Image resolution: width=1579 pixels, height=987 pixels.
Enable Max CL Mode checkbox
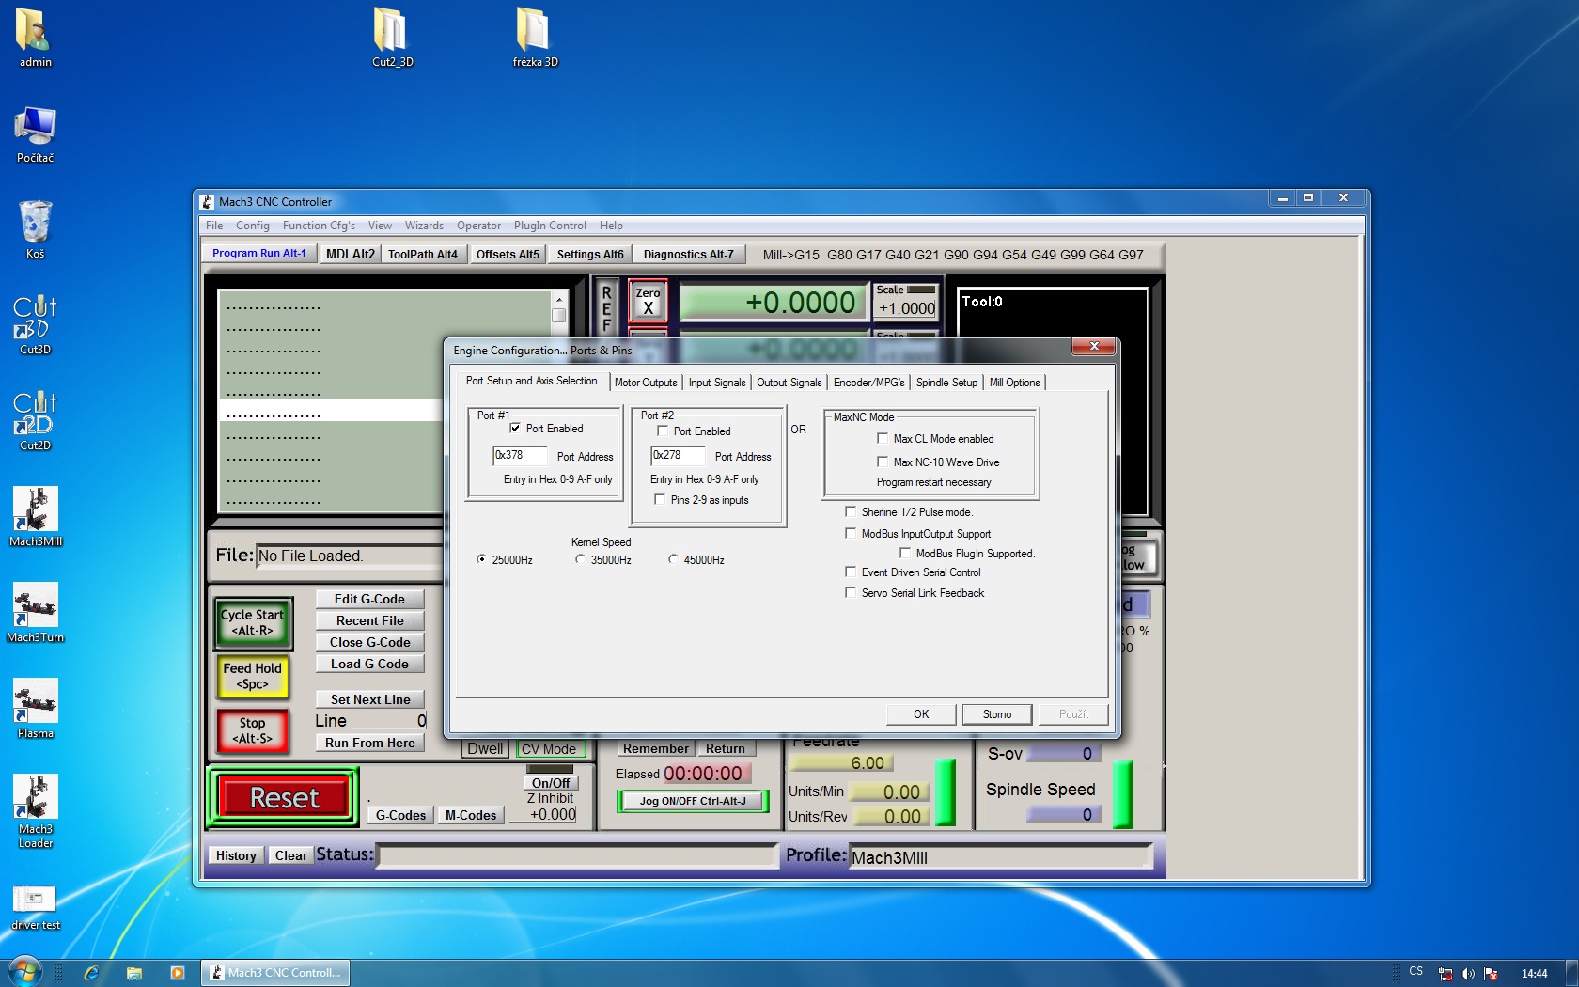tap(883, 438)
